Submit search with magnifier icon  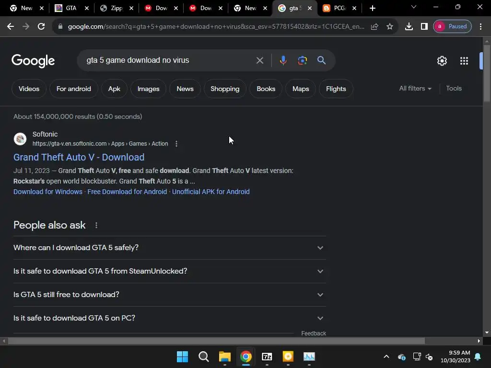(x=321, y=60)
